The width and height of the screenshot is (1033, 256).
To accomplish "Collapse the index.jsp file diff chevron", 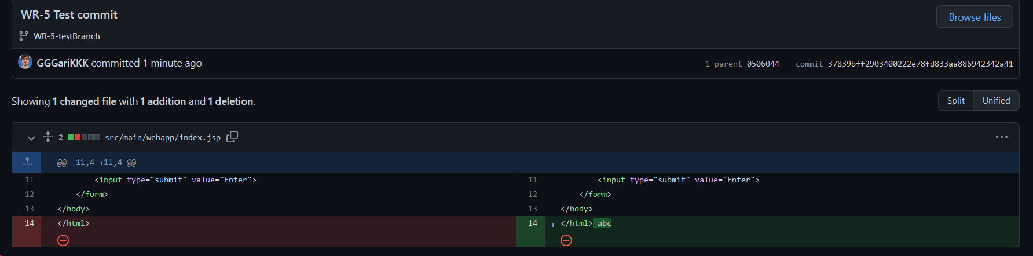I will 31,138.
